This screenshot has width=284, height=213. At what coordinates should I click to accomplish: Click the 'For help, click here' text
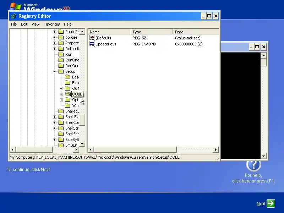coord(253,178)
